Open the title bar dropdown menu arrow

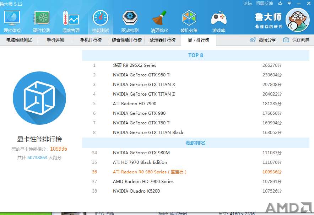click(289, 3)
